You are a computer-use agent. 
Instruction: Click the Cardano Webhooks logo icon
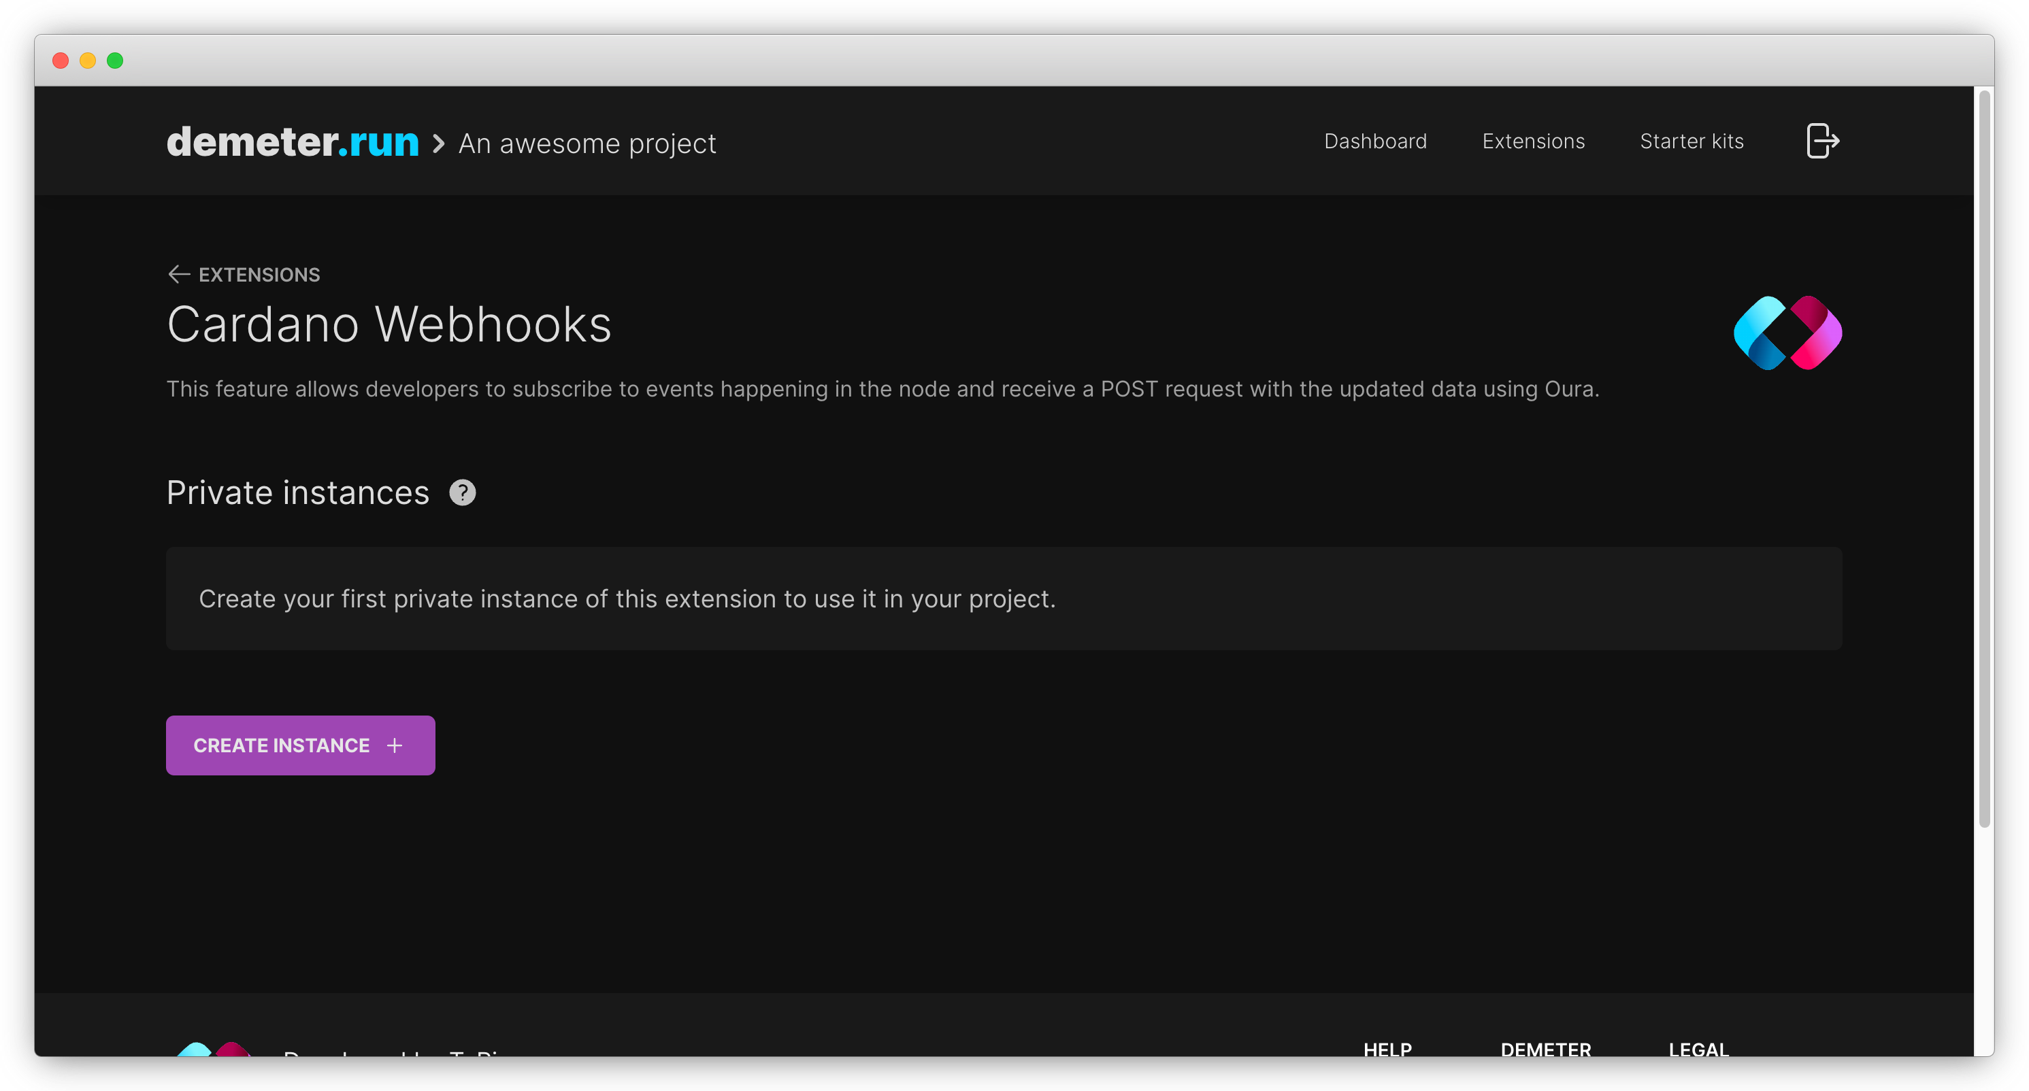(x=1787, y=333)
